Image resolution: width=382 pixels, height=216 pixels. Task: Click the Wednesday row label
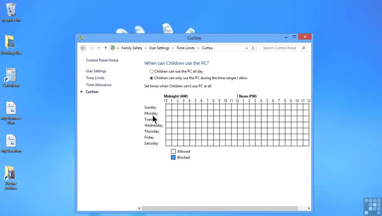(154, 125)
